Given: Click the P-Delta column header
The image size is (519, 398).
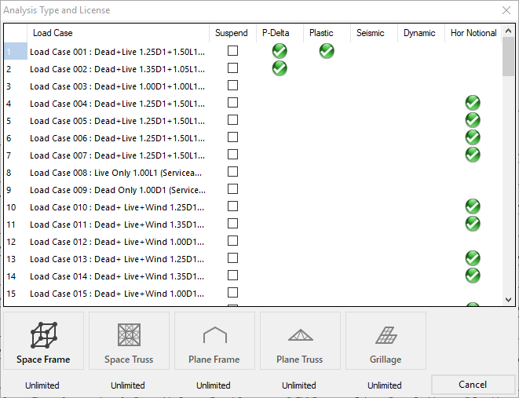Looking at the screenshot, I should tap(280, 33).
